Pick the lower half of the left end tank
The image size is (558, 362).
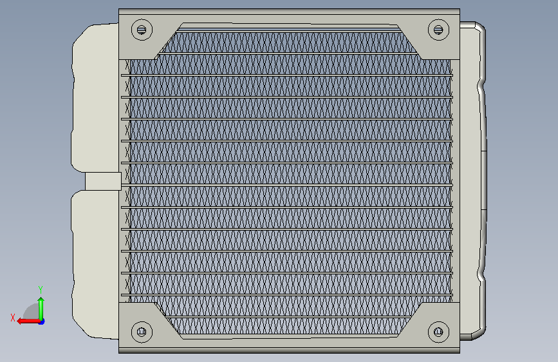[x=95, y=263]
